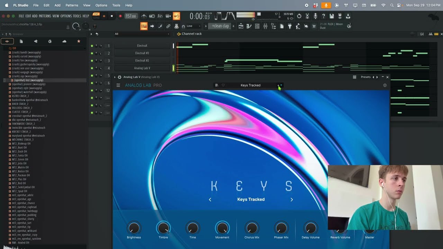Click the browser files document icon
Image resolution: width=443 pixels, height=249 pixels.
pos(21,41)
